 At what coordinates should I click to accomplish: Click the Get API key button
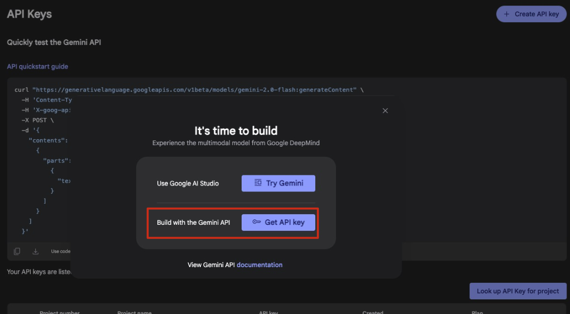point(278,222)
